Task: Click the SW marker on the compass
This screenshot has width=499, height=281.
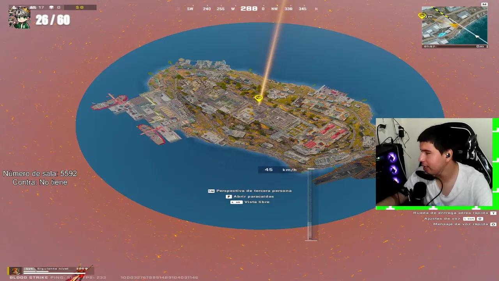Action: 190,9
